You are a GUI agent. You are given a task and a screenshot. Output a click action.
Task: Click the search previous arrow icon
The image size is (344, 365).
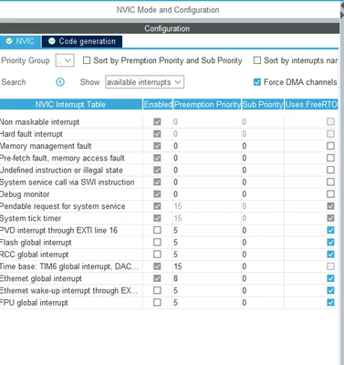[60, 82]
